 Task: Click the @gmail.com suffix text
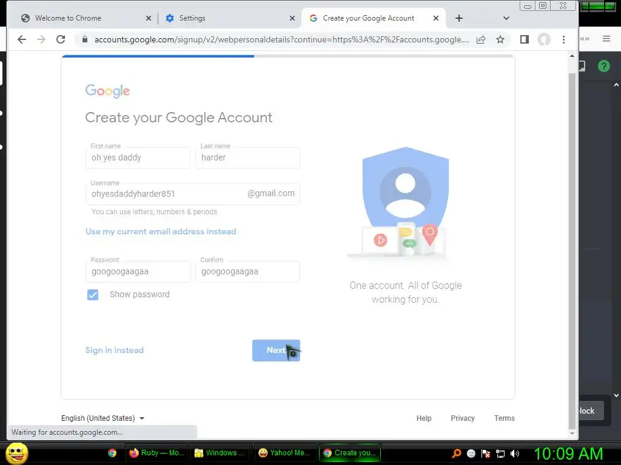271,193
